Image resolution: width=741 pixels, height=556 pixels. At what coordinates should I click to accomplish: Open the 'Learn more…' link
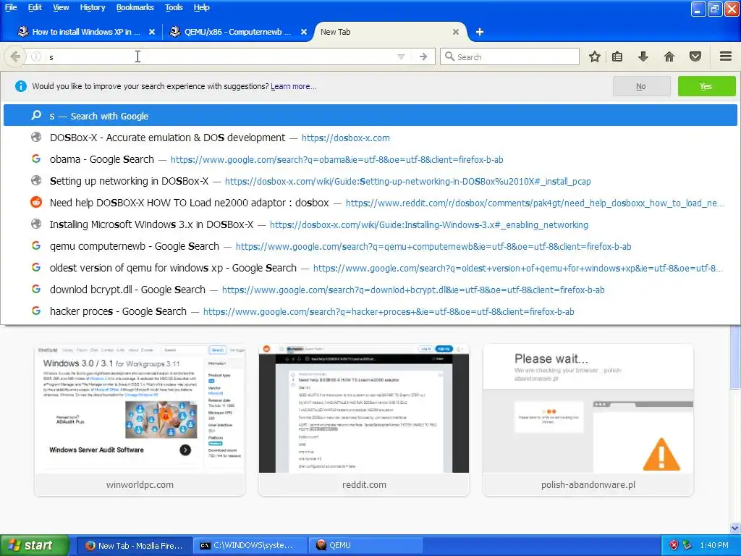[x=294, y=87]
